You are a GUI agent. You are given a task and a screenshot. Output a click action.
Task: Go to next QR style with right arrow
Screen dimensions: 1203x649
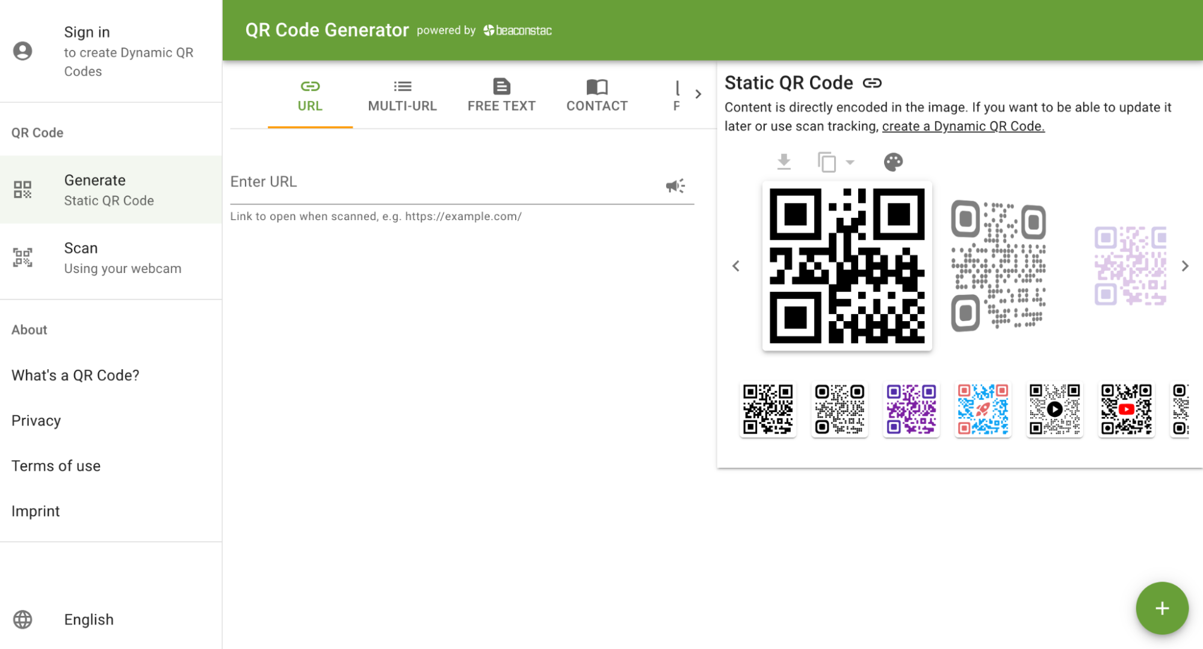click(1185, 266)
